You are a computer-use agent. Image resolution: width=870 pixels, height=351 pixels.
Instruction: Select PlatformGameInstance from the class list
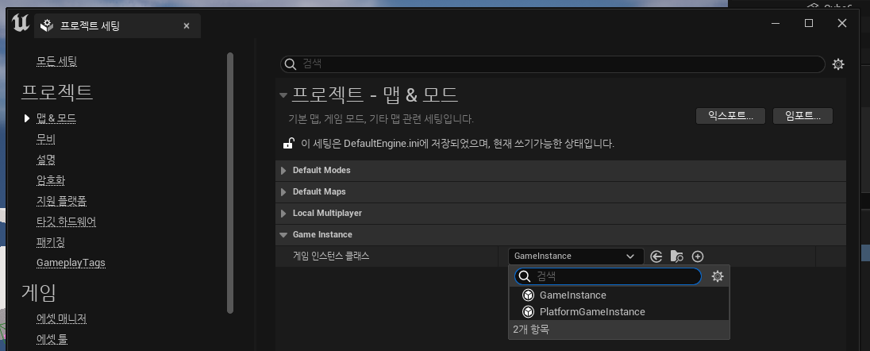(618, 311)
